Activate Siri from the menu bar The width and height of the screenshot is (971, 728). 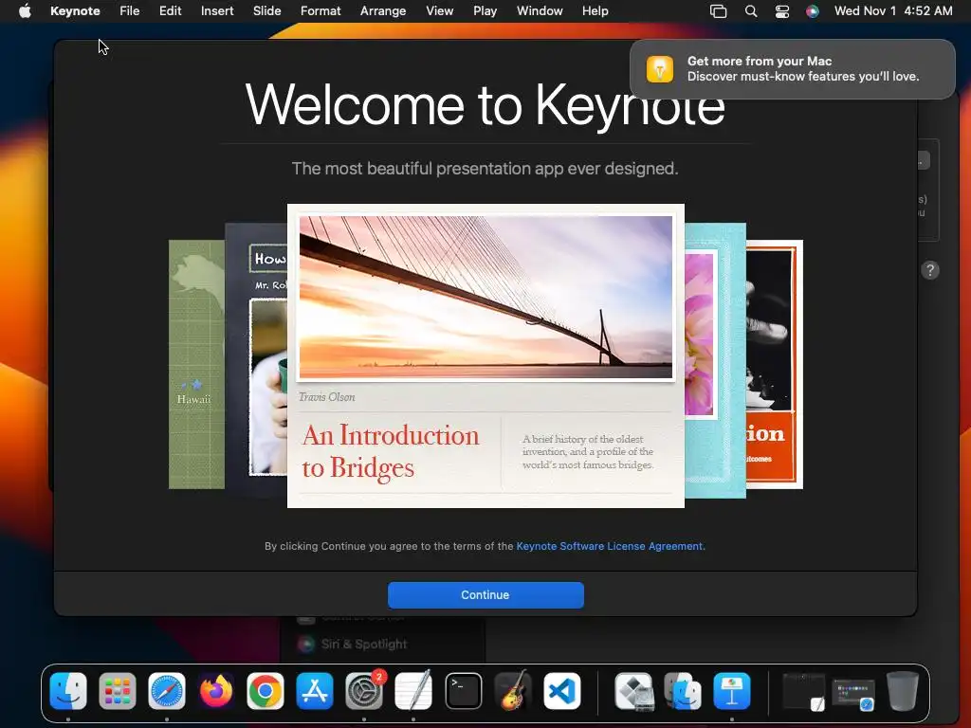click(813, 11)
